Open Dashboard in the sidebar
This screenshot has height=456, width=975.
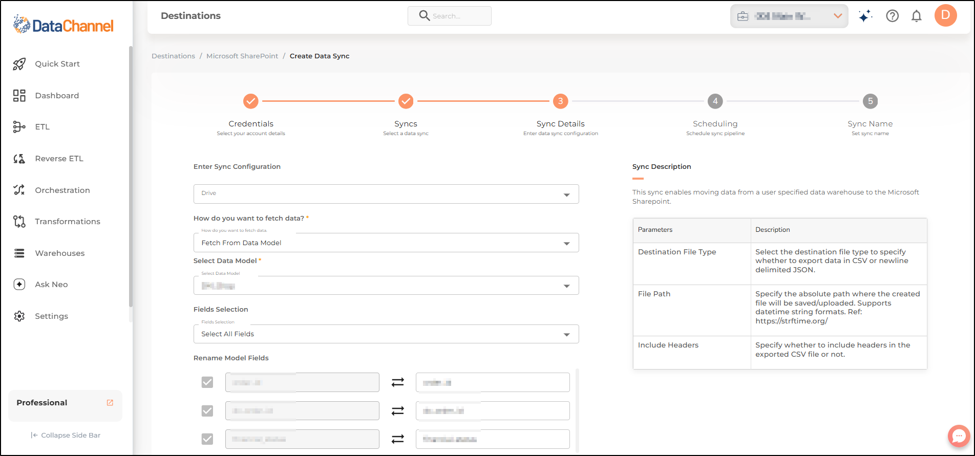pyautogui.click(x=57, y=96)
